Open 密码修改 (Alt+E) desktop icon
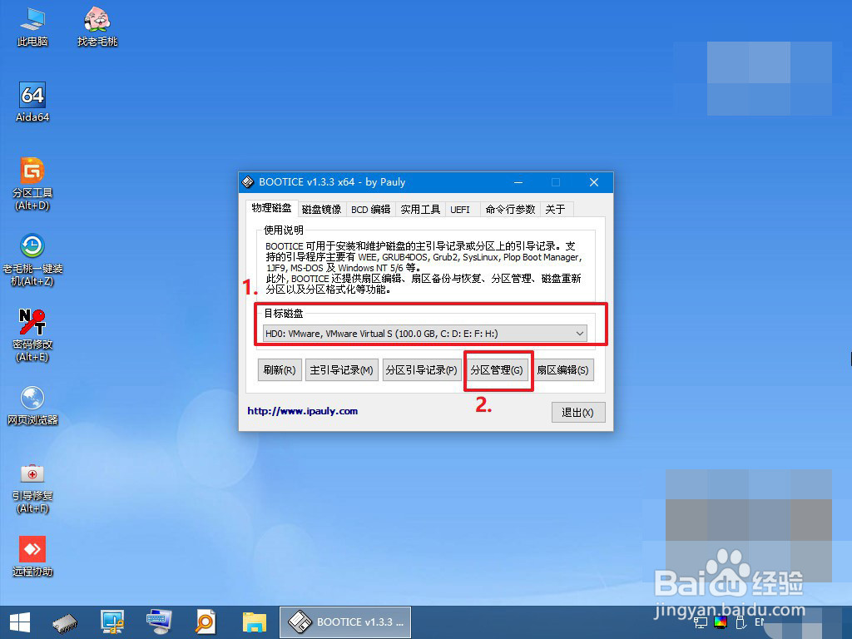Viewport: 852px width, 639px height. pyautogui.click(x=32, y=335)
